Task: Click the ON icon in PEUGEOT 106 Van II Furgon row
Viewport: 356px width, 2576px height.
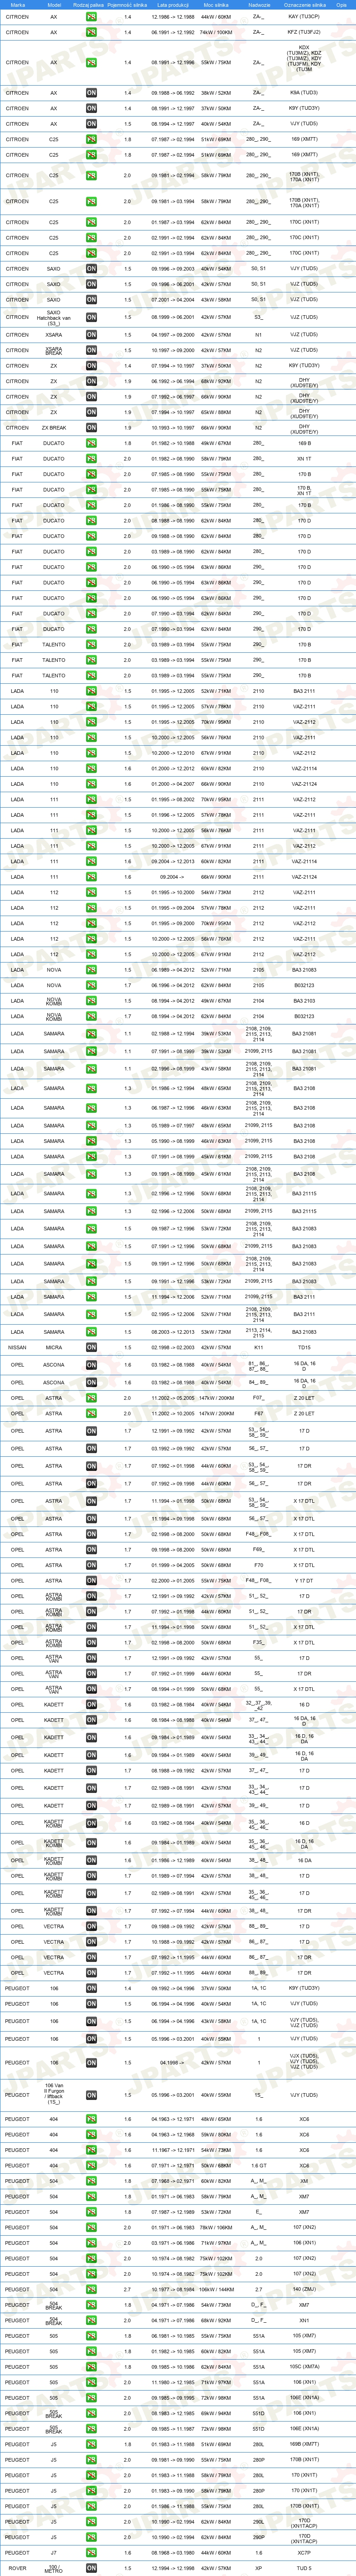Action: pyautogui.click(x=91, y=2094)
